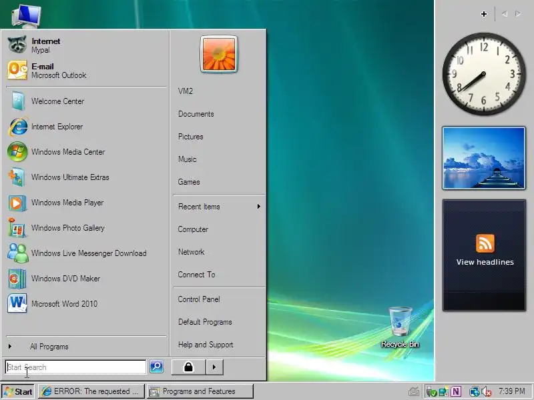
Task: Click the RSS feed headlines icon
Action: pos(485,243)
